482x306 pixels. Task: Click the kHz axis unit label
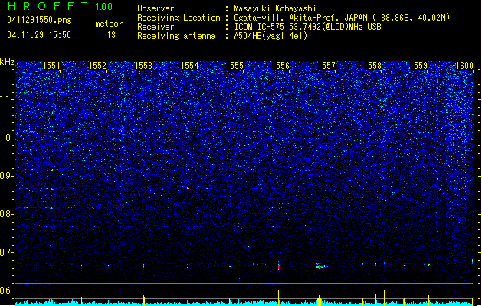(x=7, y=62)
